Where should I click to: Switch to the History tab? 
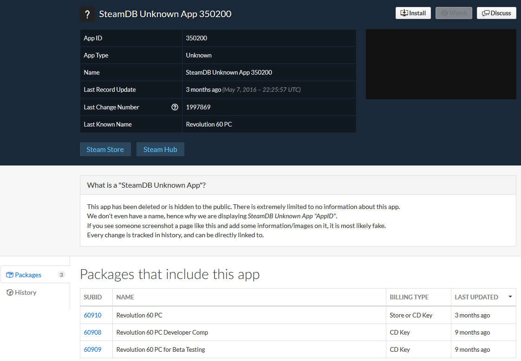35,292
